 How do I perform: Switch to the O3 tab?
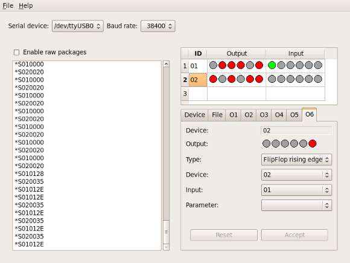click(x=264, y=115)
